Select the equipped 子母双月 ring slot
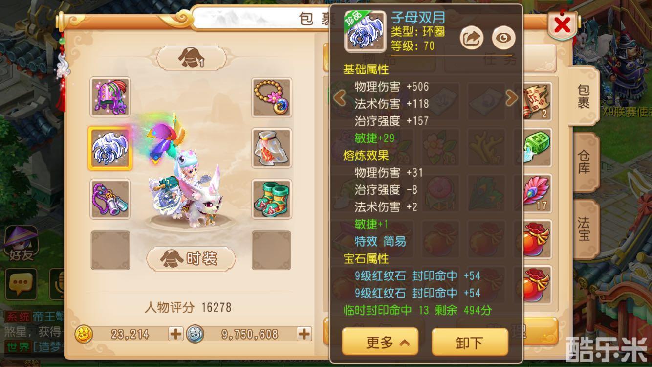This screenshot has height=367, width=652. tap(110, 148)
